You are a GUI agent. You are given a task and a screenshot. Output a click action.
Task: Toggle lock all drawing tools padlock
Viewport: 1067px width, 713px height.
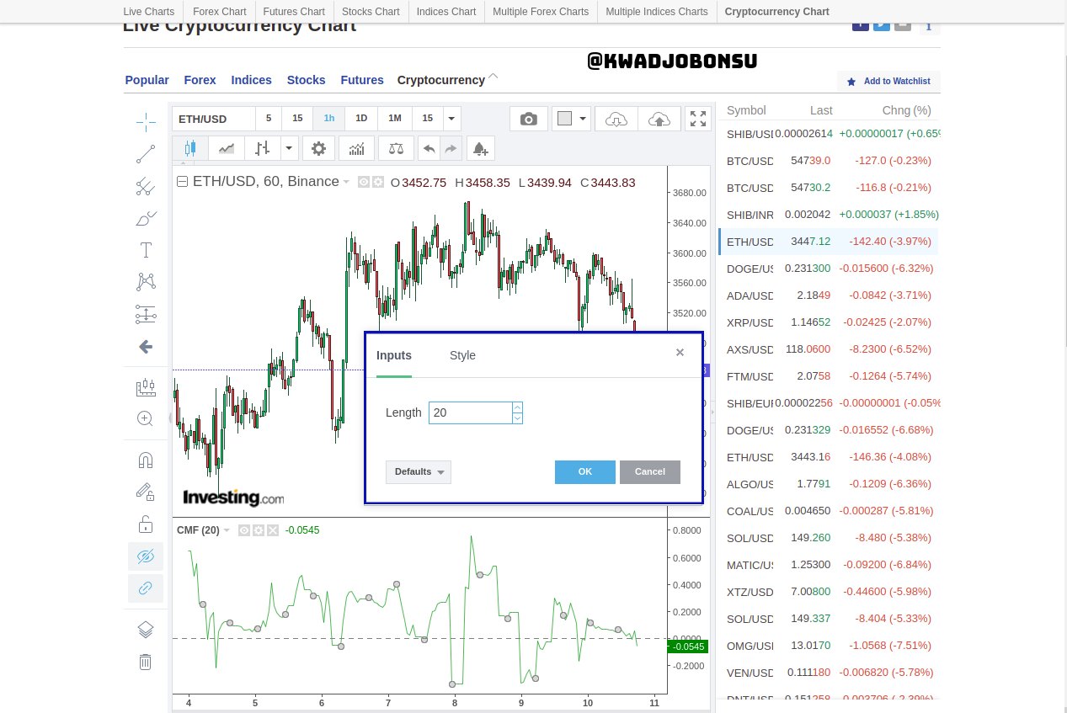[x=146, y=524]
